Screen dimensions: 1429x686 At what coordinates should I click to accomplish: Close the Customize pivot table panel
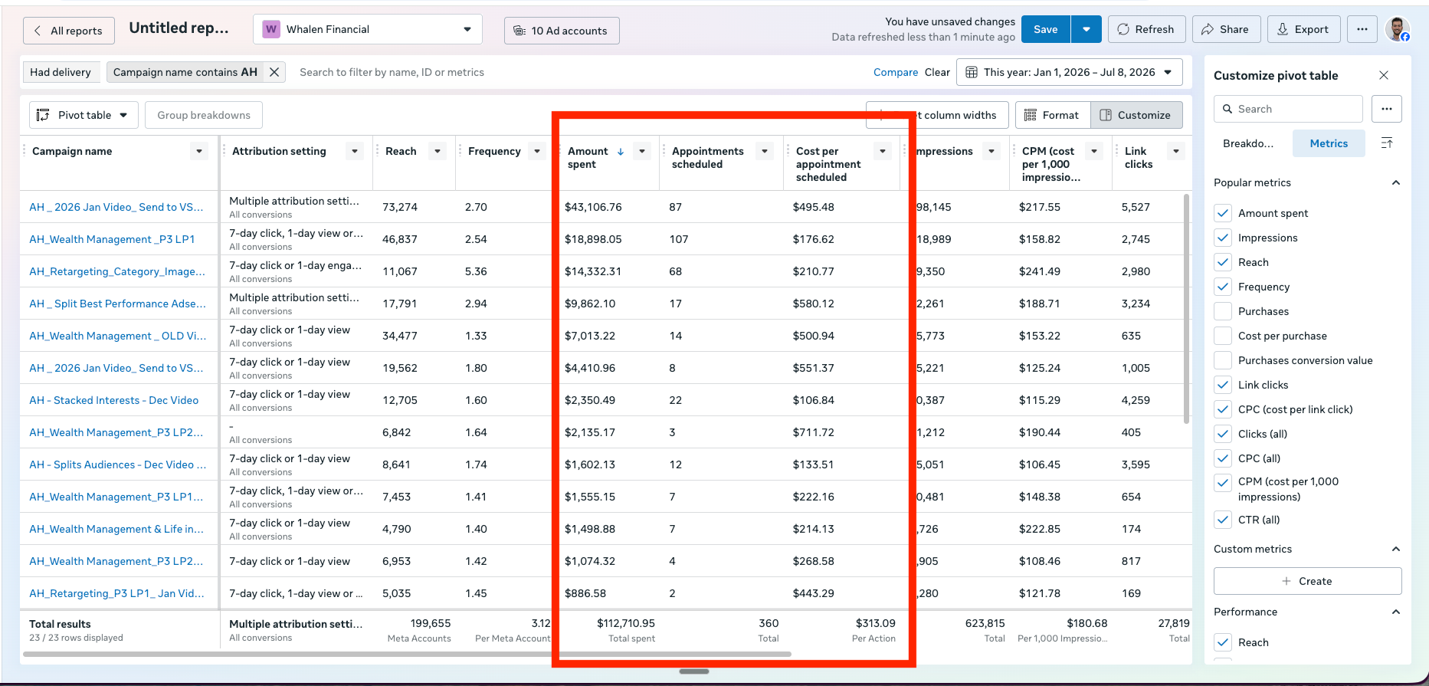pyautogui.click(x=1384, y=75)
